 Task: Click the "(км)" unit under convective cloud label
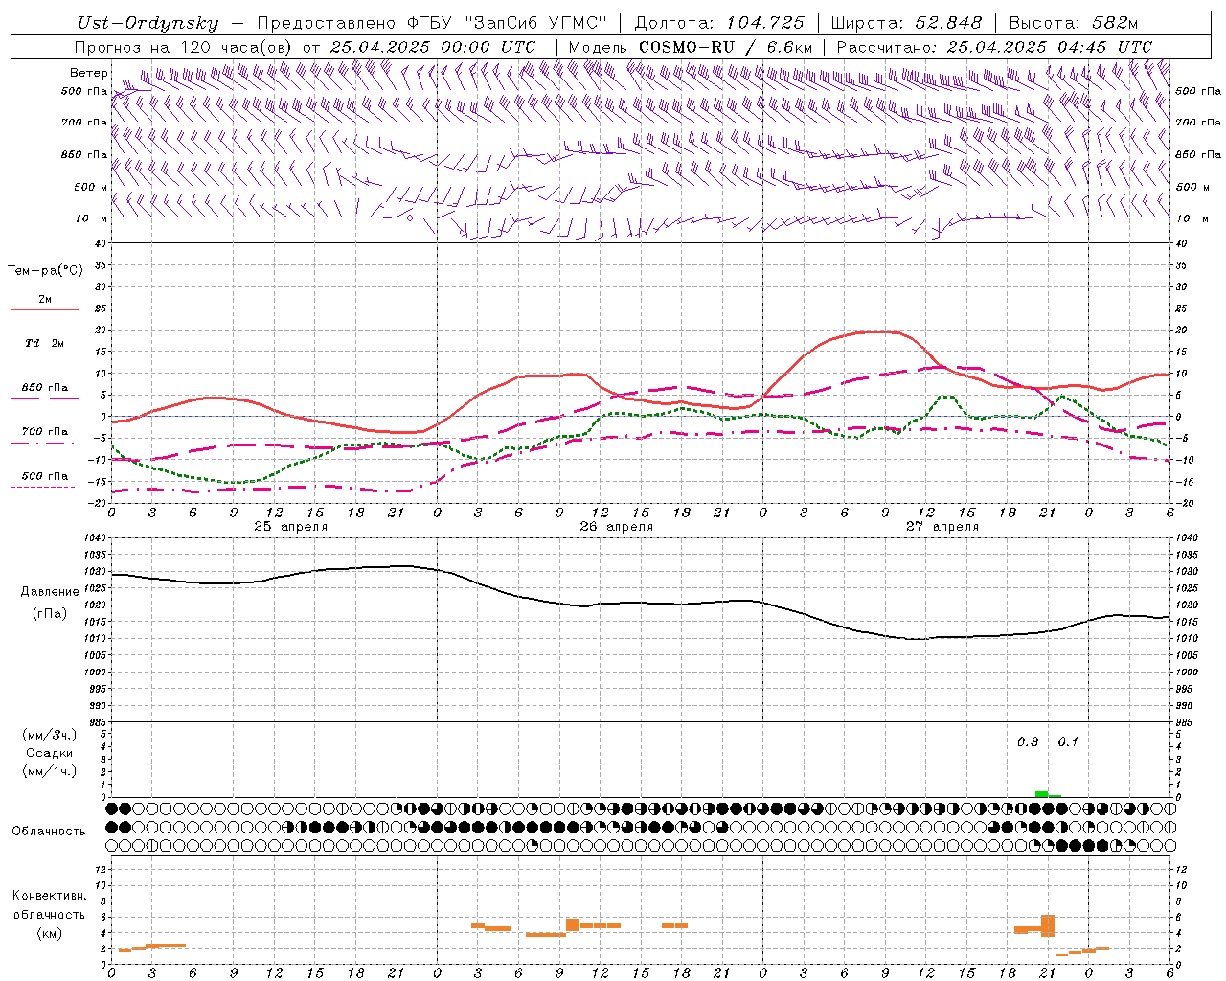click(x=49, y=933)
